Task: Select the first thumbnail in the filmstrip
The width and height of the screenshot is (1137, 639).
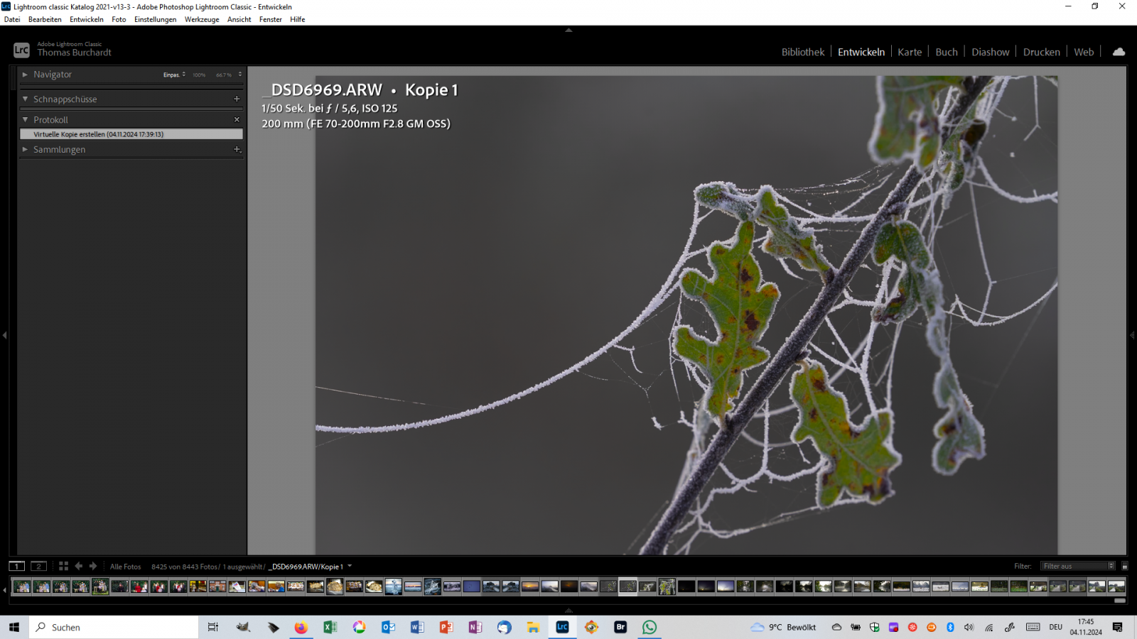Action: [22, 586]
